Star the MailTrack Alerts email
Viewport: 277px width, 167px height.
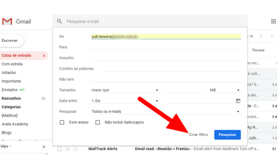[67, 149]
